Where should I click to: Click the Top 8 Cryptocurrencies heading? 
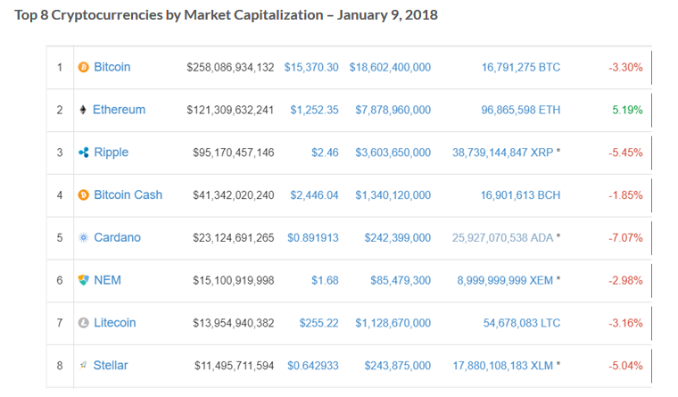226,15
